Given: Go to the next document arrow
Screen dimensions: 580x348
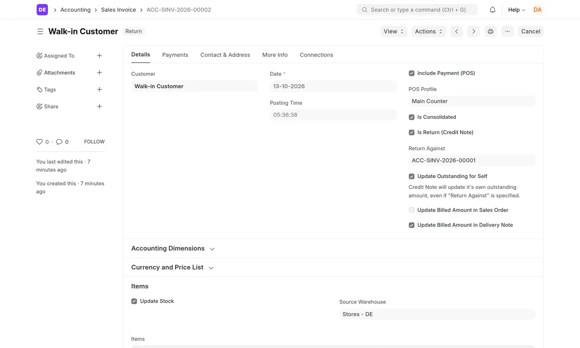Looking at the screenshot, I should coord(474,31).
